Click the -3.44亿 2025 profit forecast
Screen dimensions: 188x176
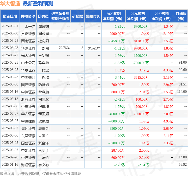coord(119,77)
